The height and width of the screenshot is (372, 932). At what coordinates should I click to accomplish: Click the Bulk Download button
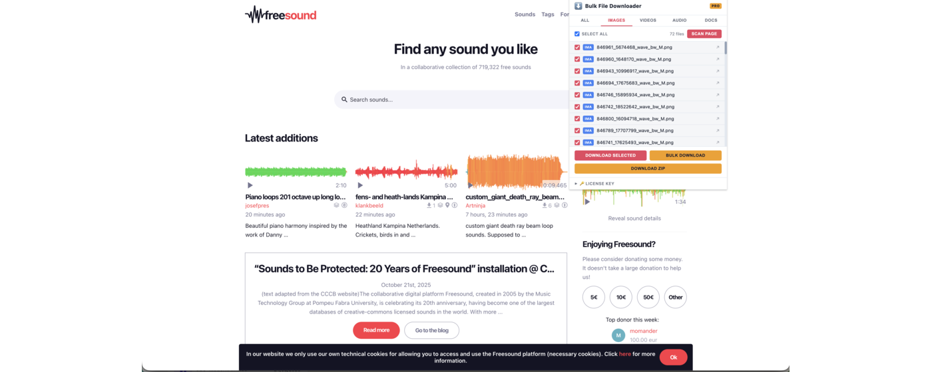(686, 155)
